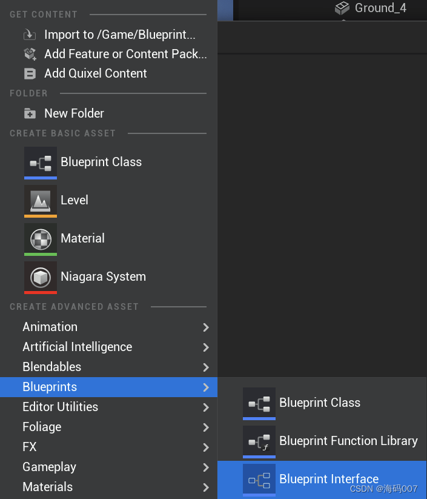The width and height of the screenshot is (427, 499).
Task: Create a new Material asset
Action: [109, 239]
